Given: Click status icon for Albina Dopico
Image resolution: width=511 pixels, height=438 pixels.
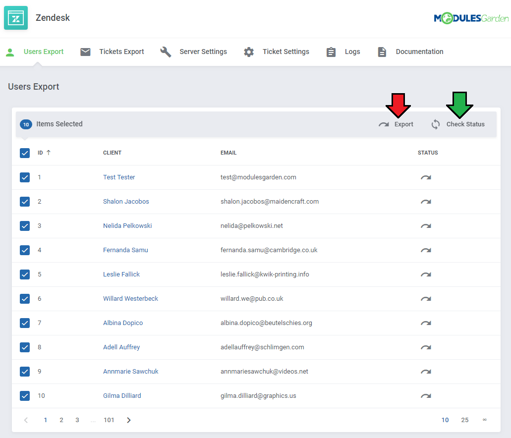Looking at the screenshot, I should tap(426, 323).
